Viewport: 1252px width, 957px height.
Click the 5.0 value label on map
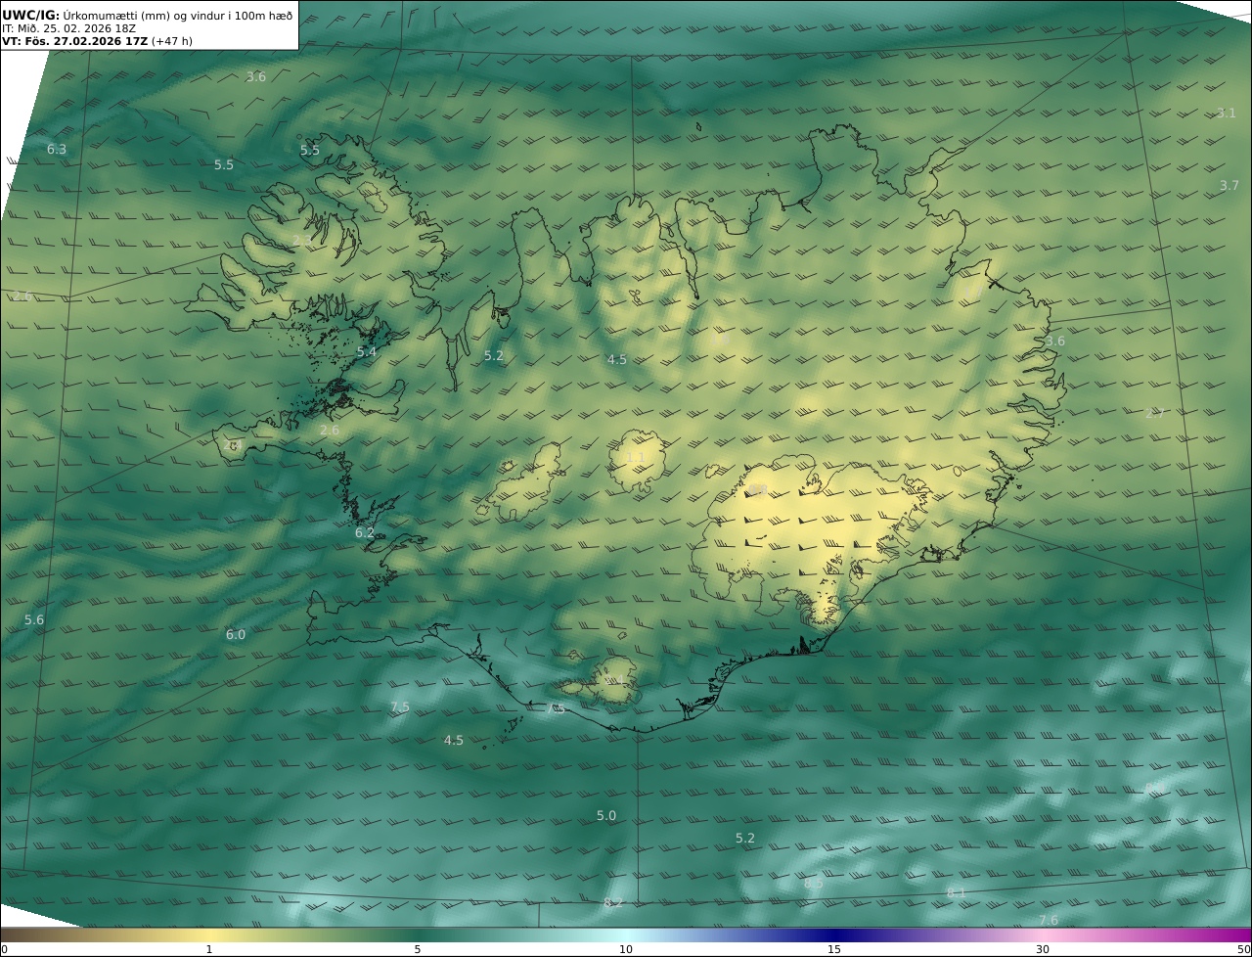tap(606, 816)
